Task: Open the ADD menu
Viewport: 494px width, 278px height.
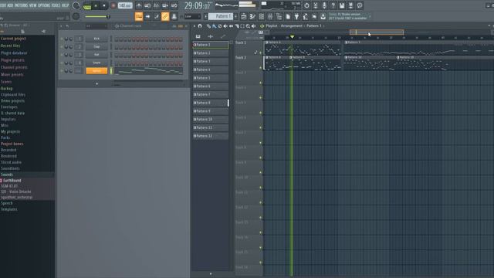Action: click(x=10, y=5)
